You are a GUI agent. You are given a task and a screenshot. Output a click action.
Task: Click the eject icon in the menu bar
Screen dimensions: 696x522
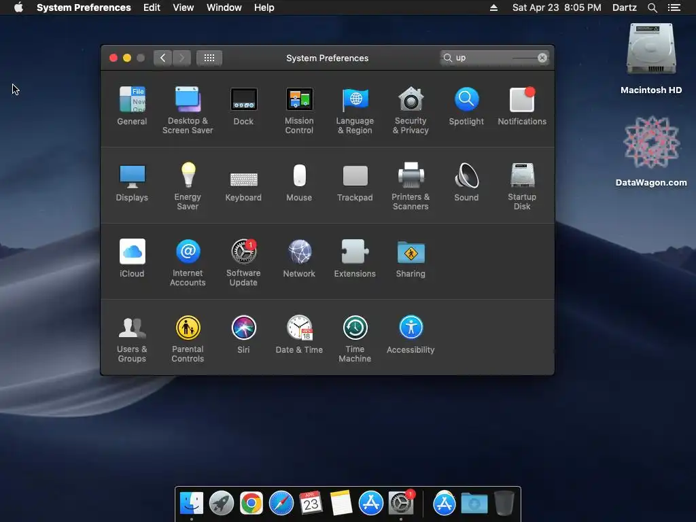(493, 7)
